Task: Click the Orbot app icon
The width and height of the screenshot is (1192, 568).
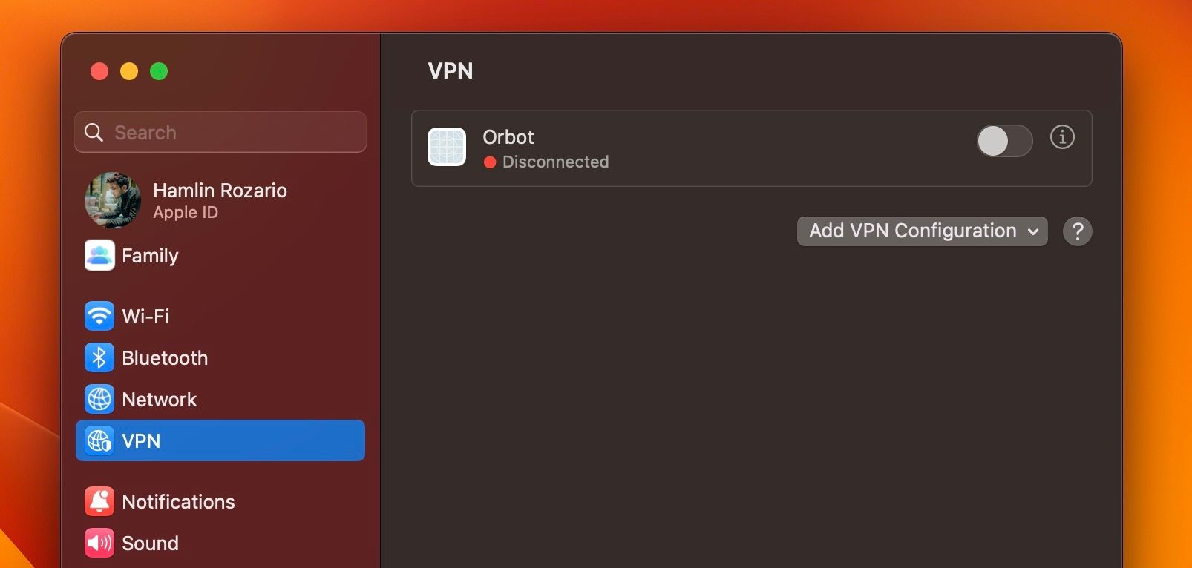Action: click(447, 147)
